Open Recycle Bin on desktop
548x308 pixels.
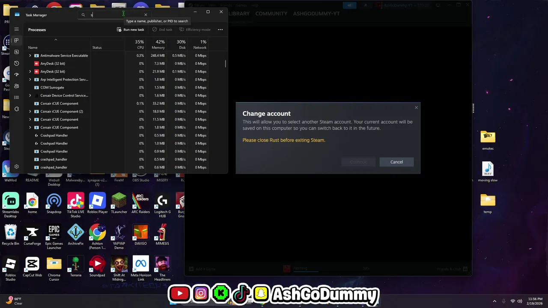click(x=10, y=235)
